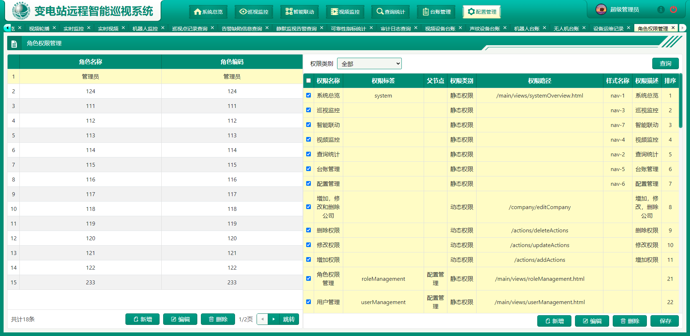The image size is (690, 336).
Task: Open 巡视监控 via the eye icon
Action: (x=243, y=12)
